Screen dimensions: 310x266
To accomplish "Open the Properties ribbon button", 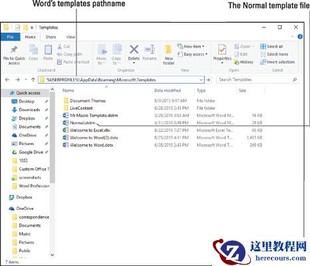I will pos(222,54).
